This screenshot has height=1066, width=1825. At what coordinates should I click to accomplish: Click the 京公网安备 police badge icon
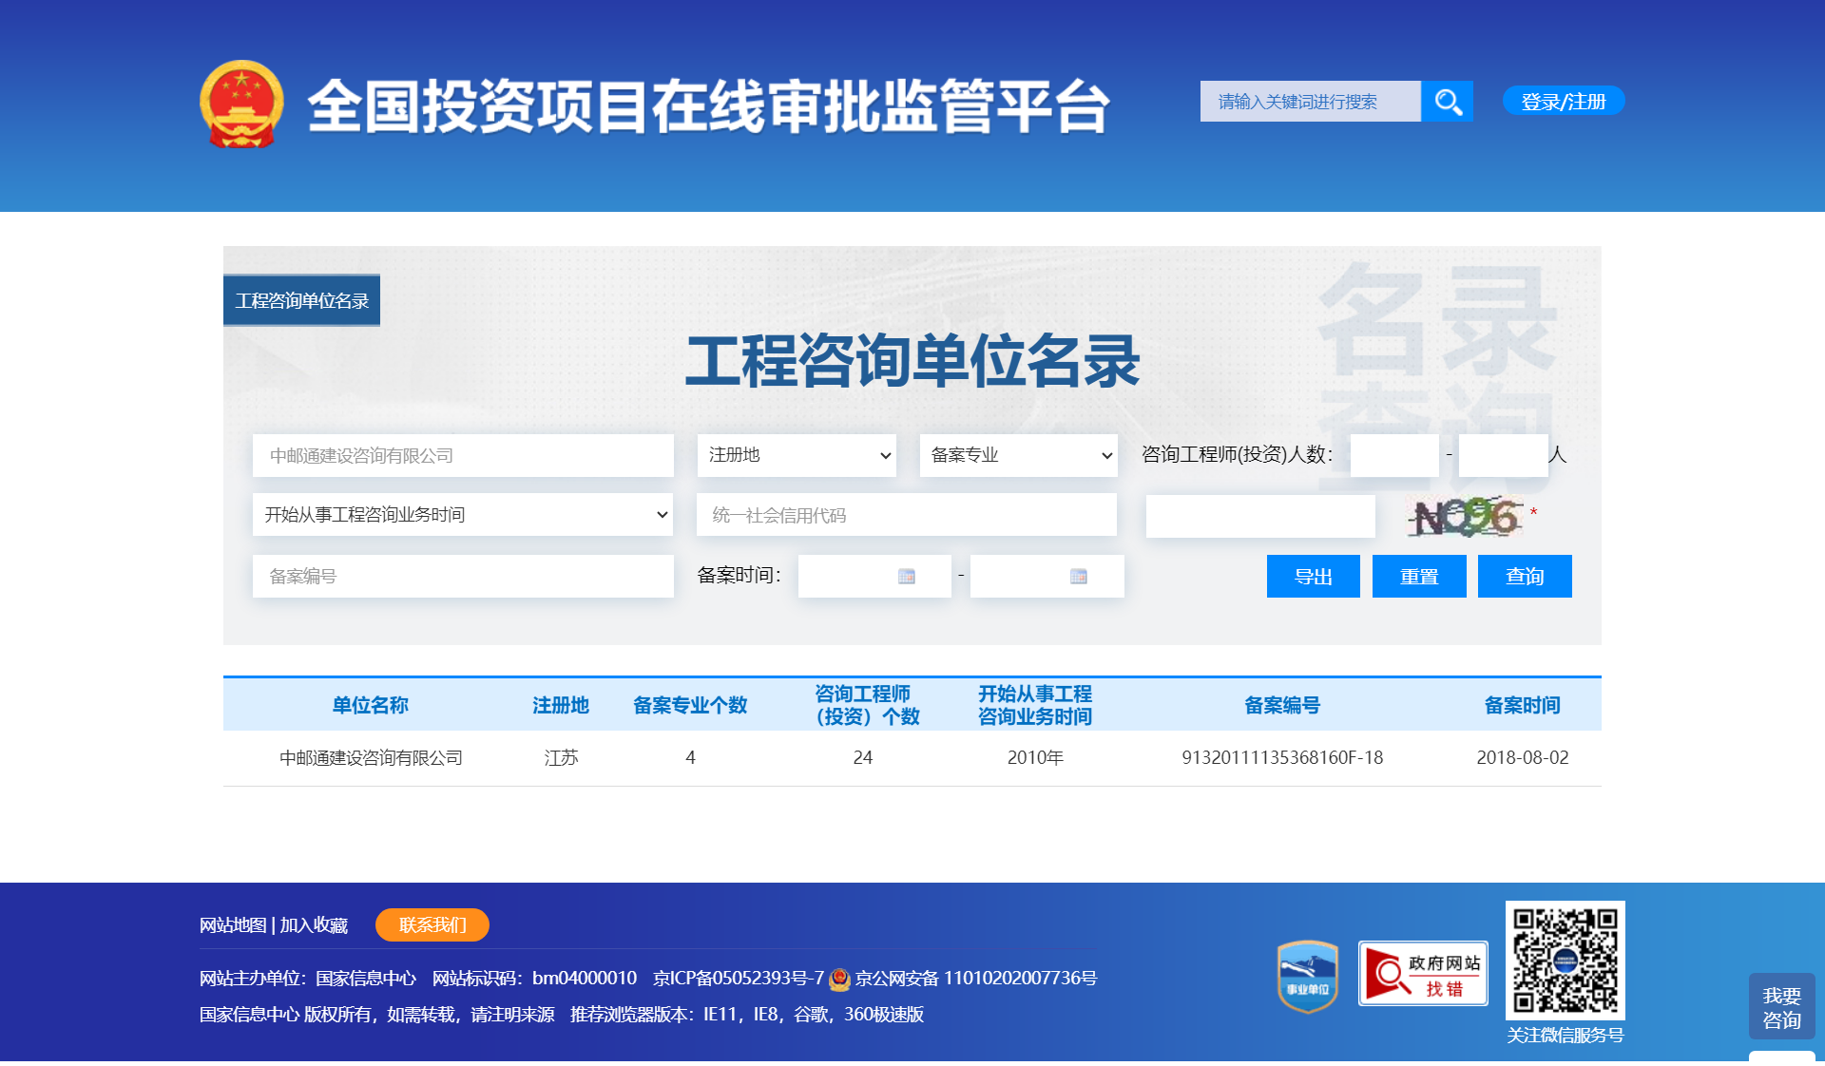[840, 979]
